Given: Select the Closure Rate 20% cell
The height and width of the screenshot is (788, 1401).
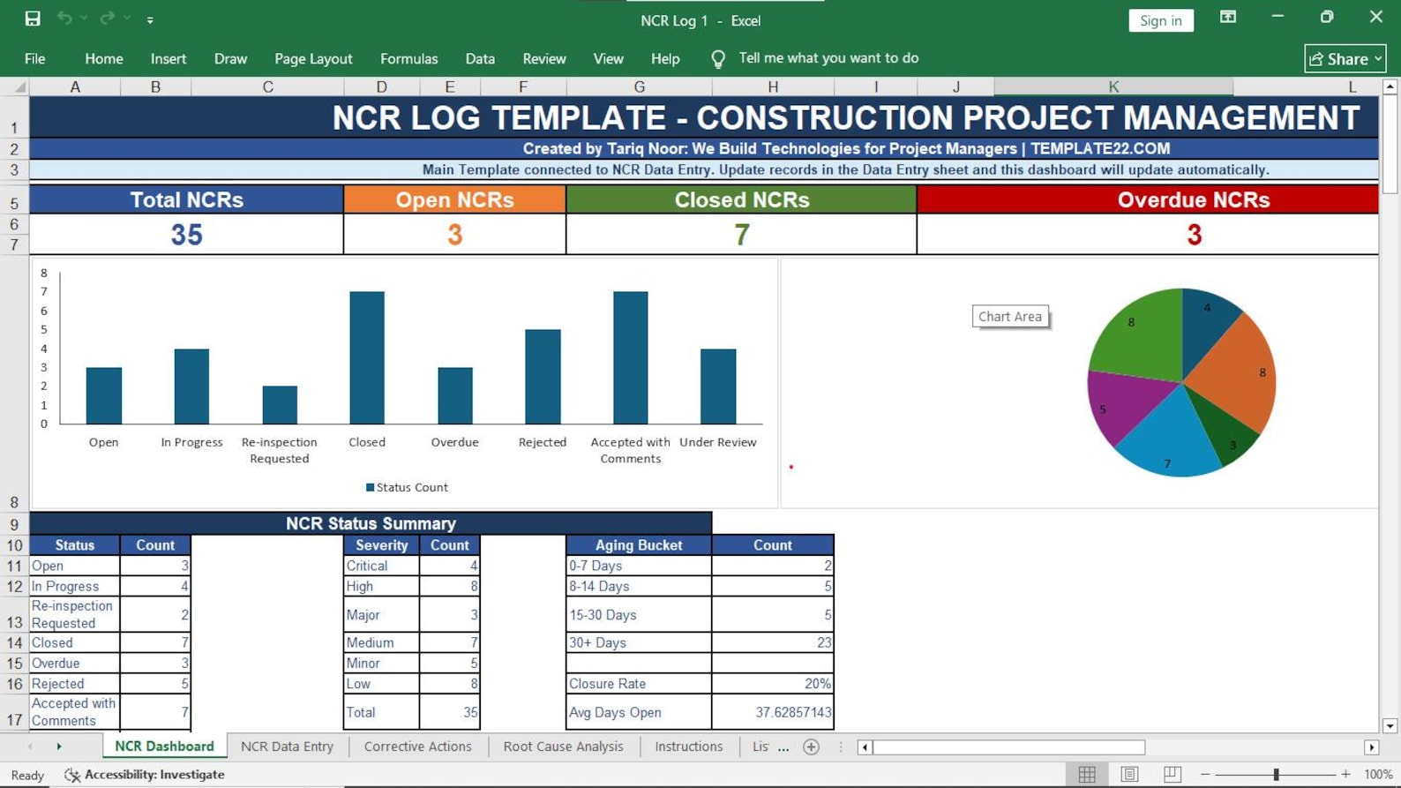Looking at the screenshot, I should tap(773, 683).
